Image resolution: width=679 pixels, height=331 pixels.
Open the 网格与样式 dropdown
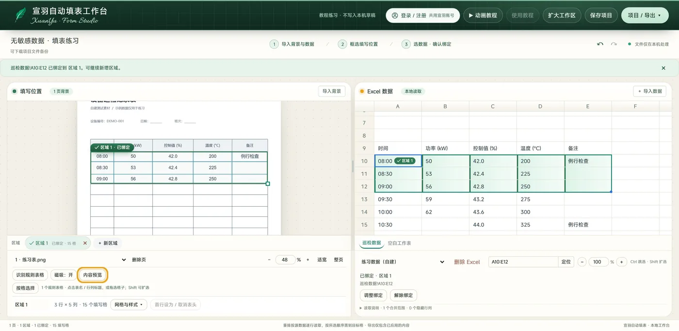[x=129, y=305]
